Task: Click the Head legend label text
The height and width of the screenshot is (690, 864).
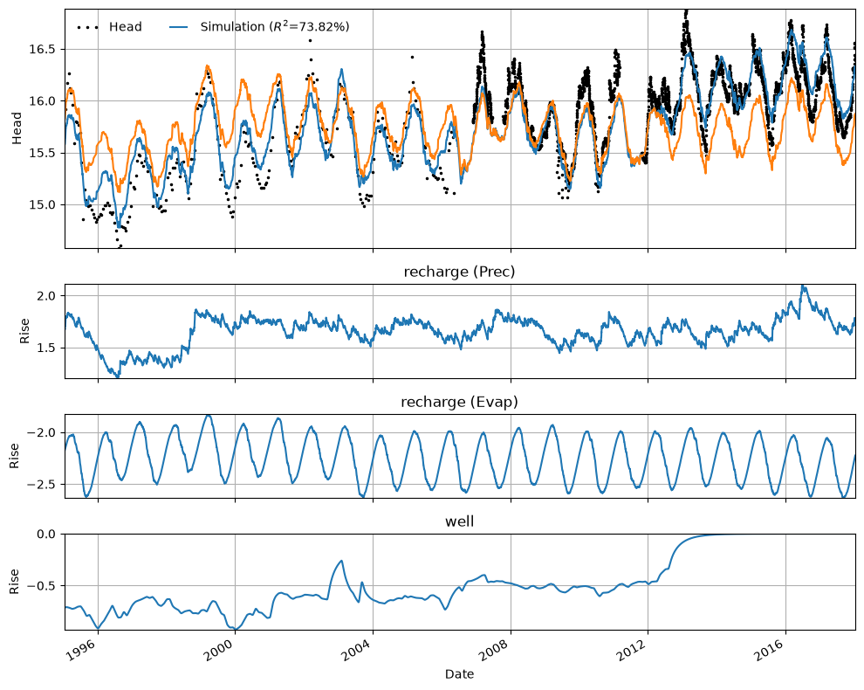Action: (x=125, y=27)
